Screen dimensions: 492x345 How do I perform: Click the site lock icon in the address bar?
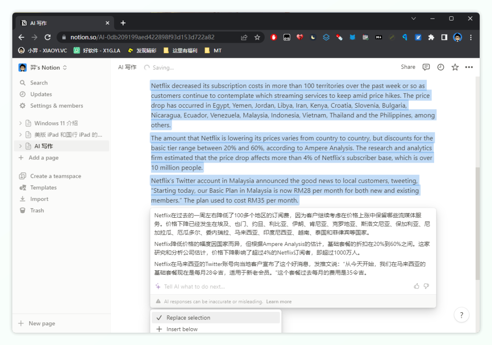64,37
